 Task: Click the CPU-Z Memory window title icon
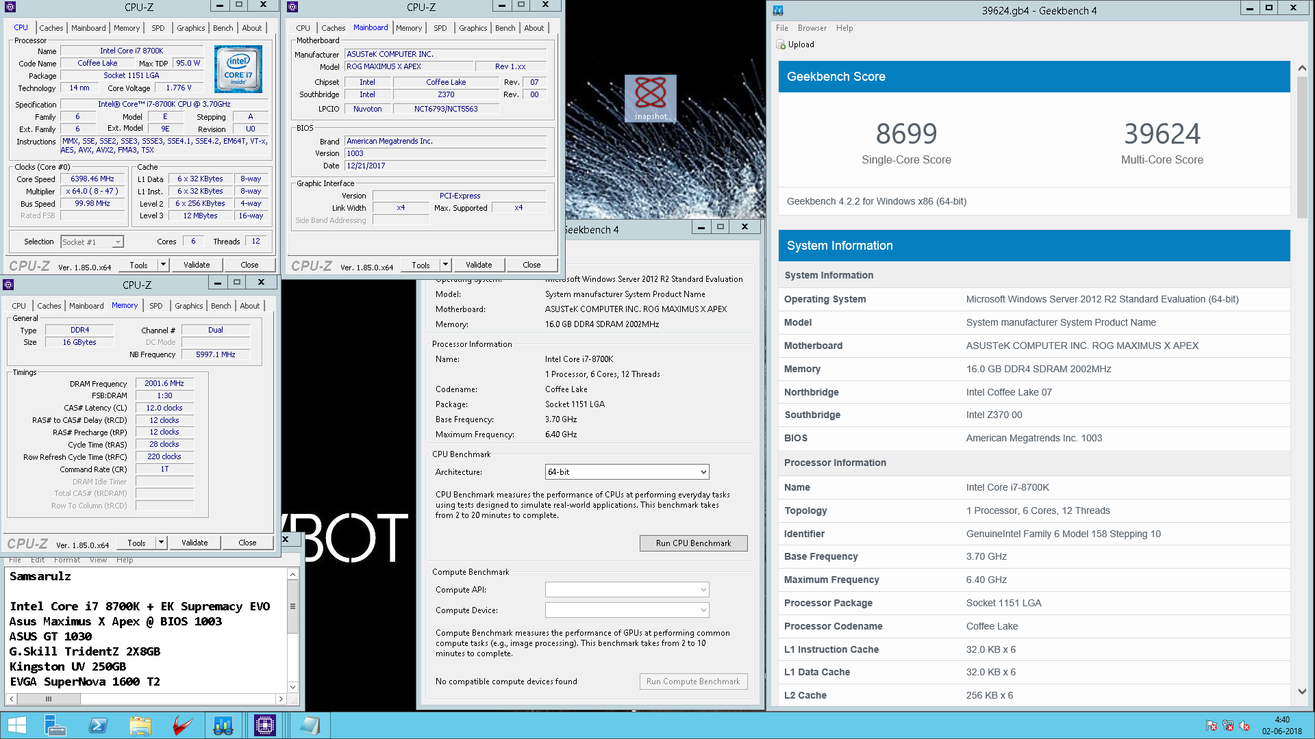coord(10,285)
